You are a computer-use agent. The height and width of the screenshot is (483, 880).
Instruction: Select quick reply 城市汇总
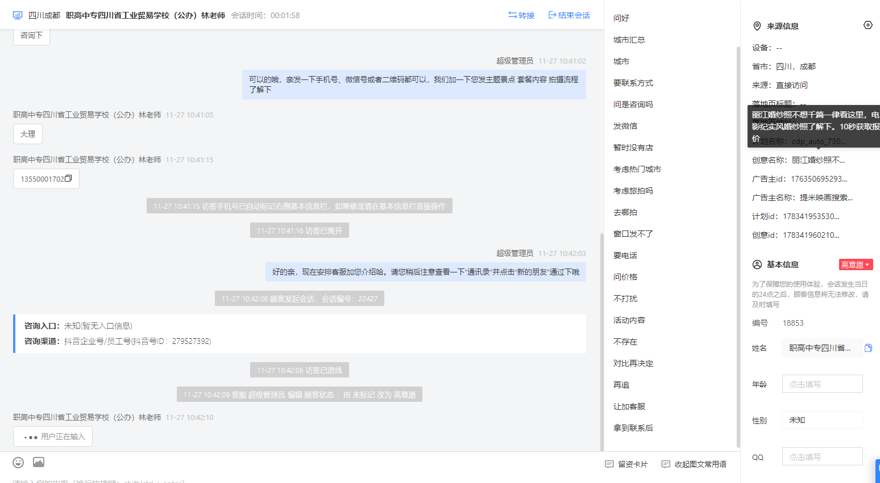629,40
